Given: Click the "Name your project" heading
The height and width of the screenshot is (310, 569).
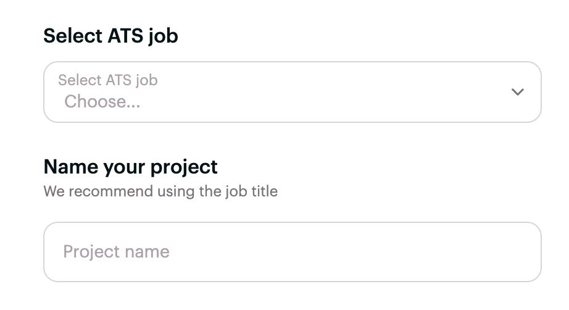Looking at the screenshot, I should click(130, 167).
